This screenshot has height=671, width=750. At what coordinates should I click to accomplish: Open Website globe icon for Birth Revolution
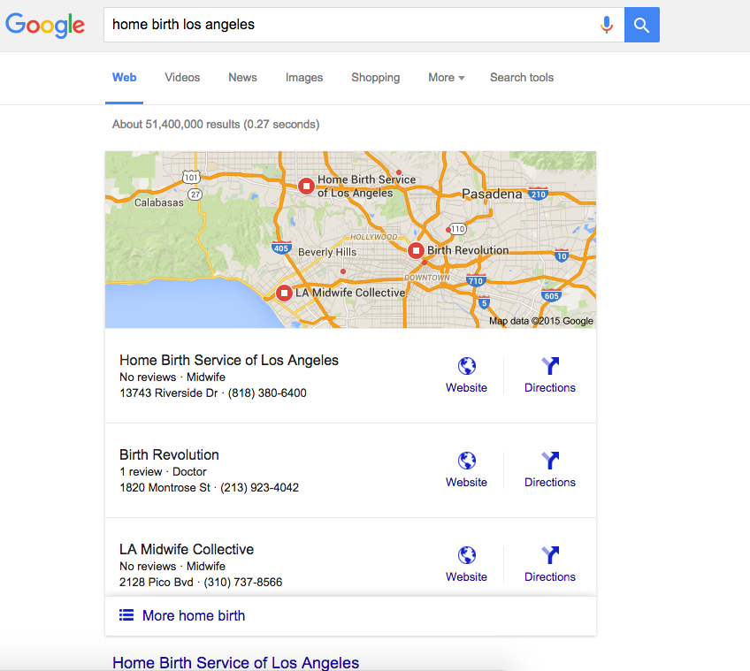[466, 461]
